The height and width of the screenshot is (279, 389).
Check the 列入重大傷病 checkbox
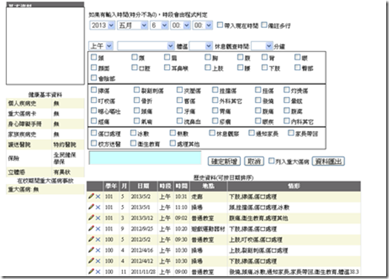(x=272, y=161)
